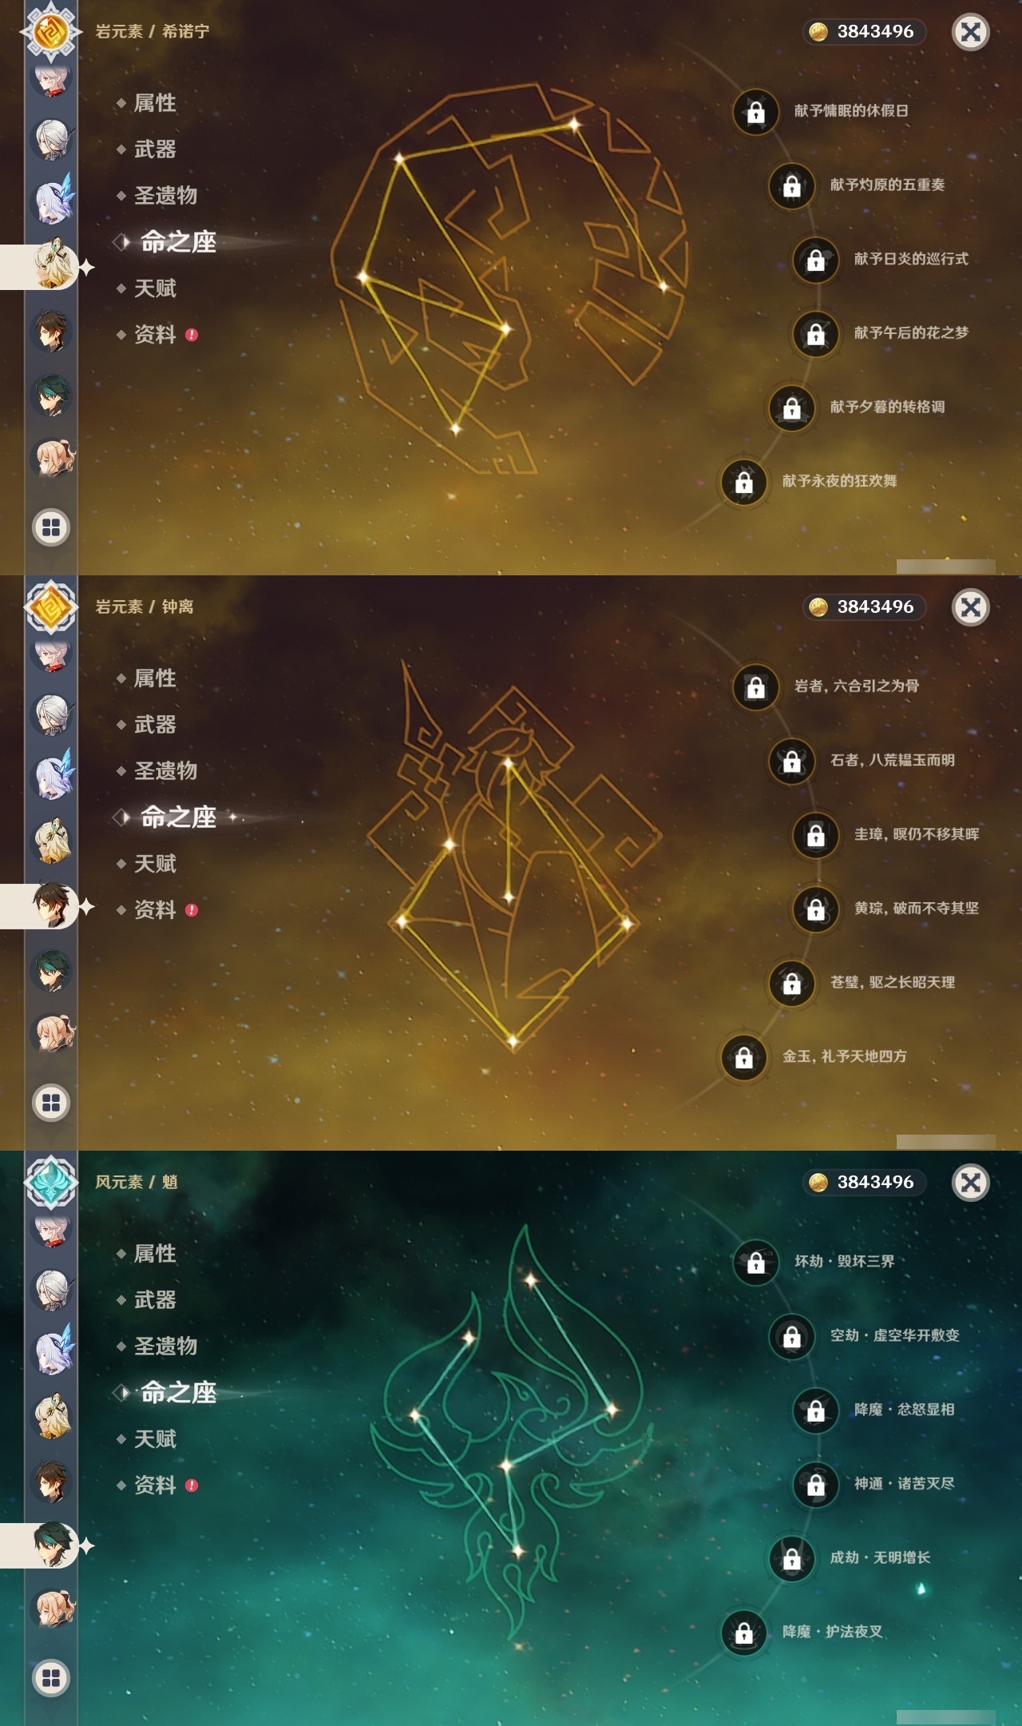Select lock icon beside 降魔·护法夜叉
Image resolution: width=1022 pixels, height=1726 pixels.
(744, 1633)
